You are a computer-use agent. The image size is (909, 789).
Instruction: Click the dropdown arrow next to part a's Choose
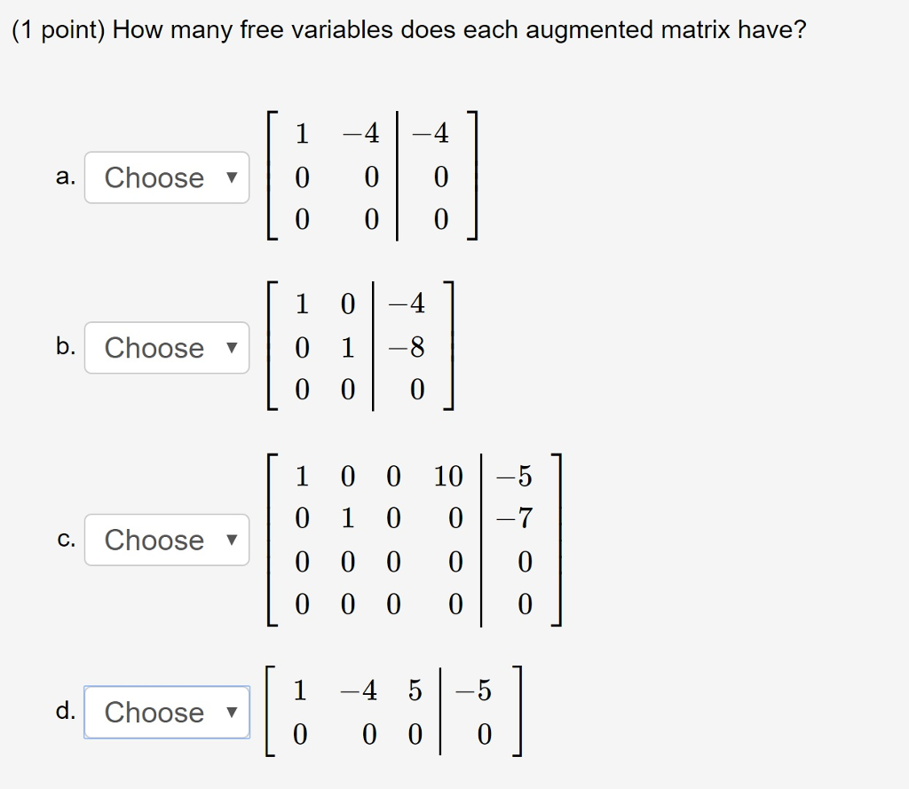click(230, 178)
